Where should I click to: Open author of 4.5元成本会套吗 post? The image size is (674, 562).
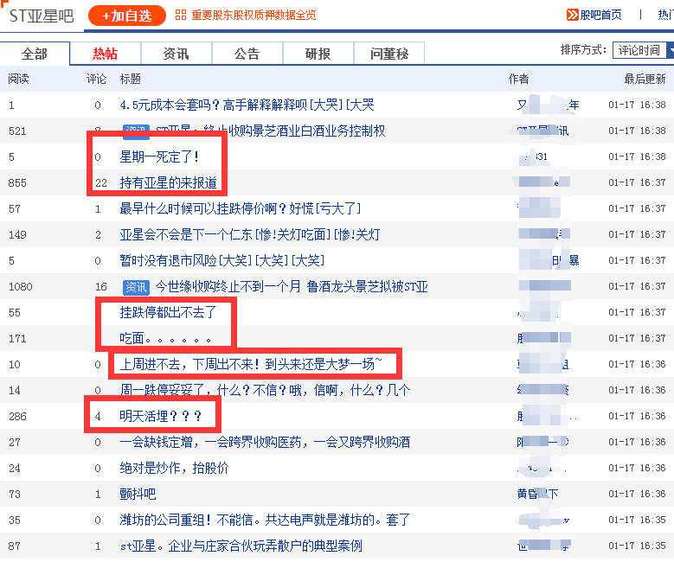coord(548,105)
